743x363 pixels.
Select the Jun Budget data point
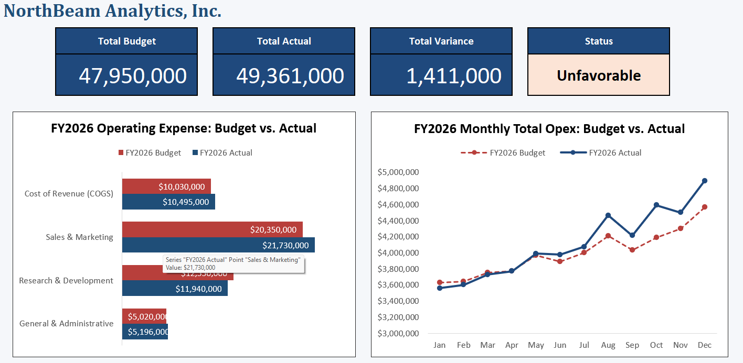[560, 261]
